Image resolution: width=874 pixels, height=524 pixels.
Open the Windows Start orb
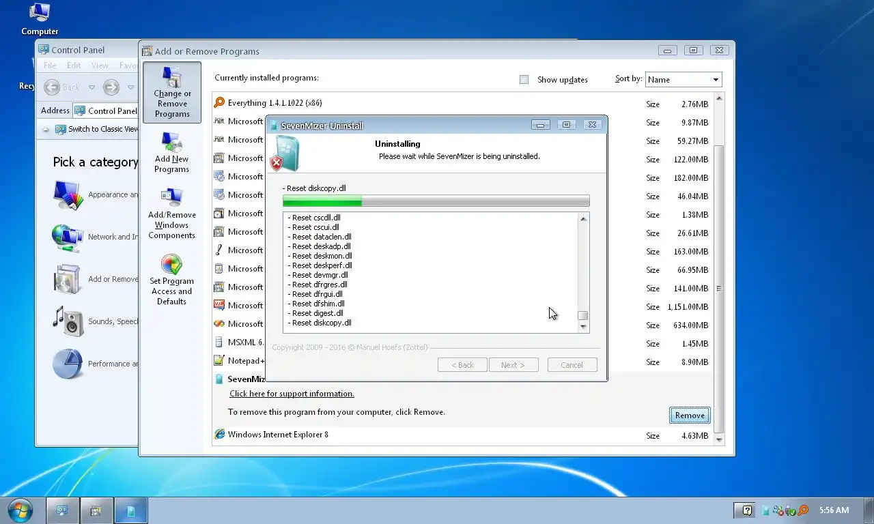click(x=20, y=510)
